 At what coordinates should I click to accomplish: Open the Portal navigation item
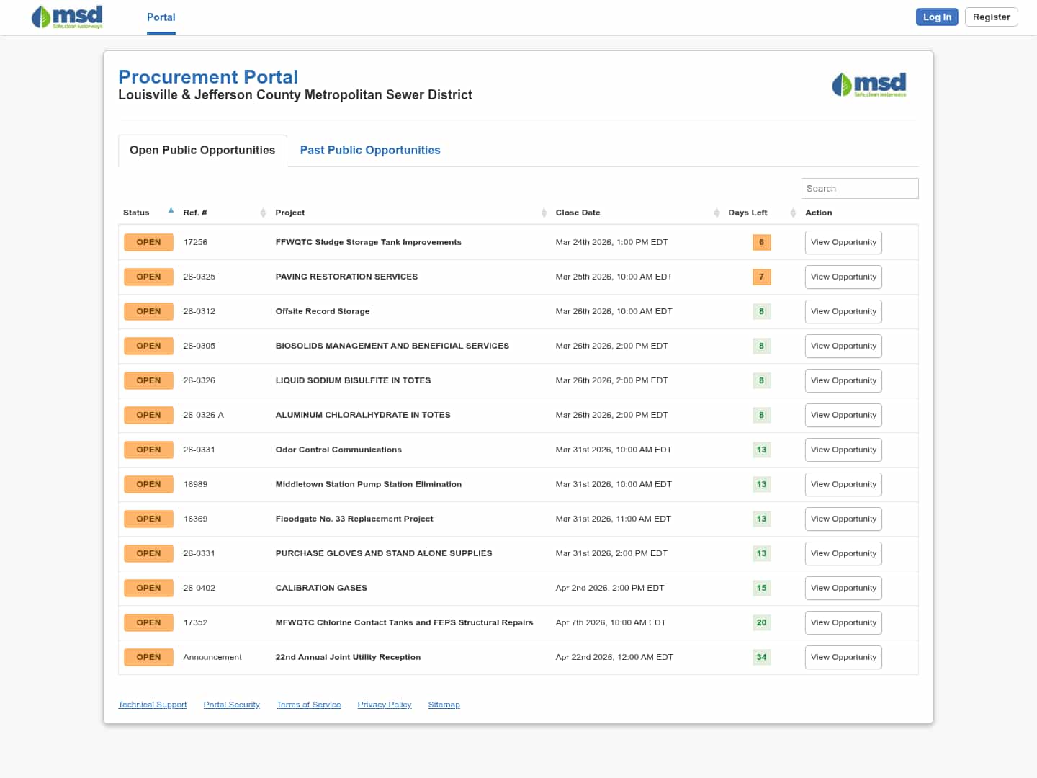click(x=161, y=17)
